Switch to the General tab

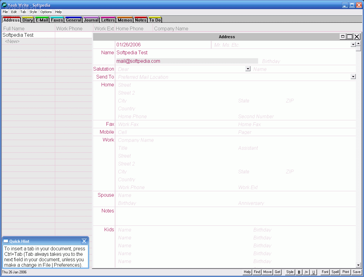(73, 20)
